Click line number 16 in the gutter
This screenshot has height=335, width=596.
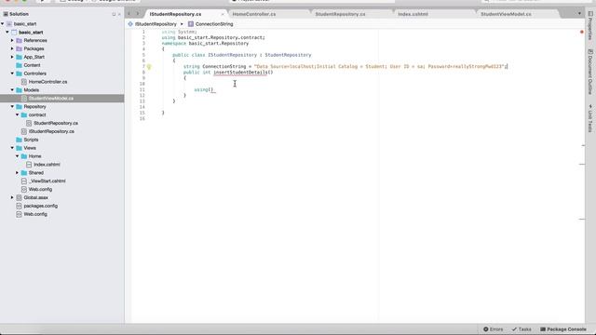(x=142, y=118)
